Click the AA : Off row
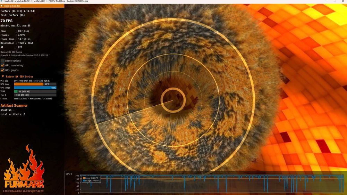 pyautogui.click(x=11, y=47)
